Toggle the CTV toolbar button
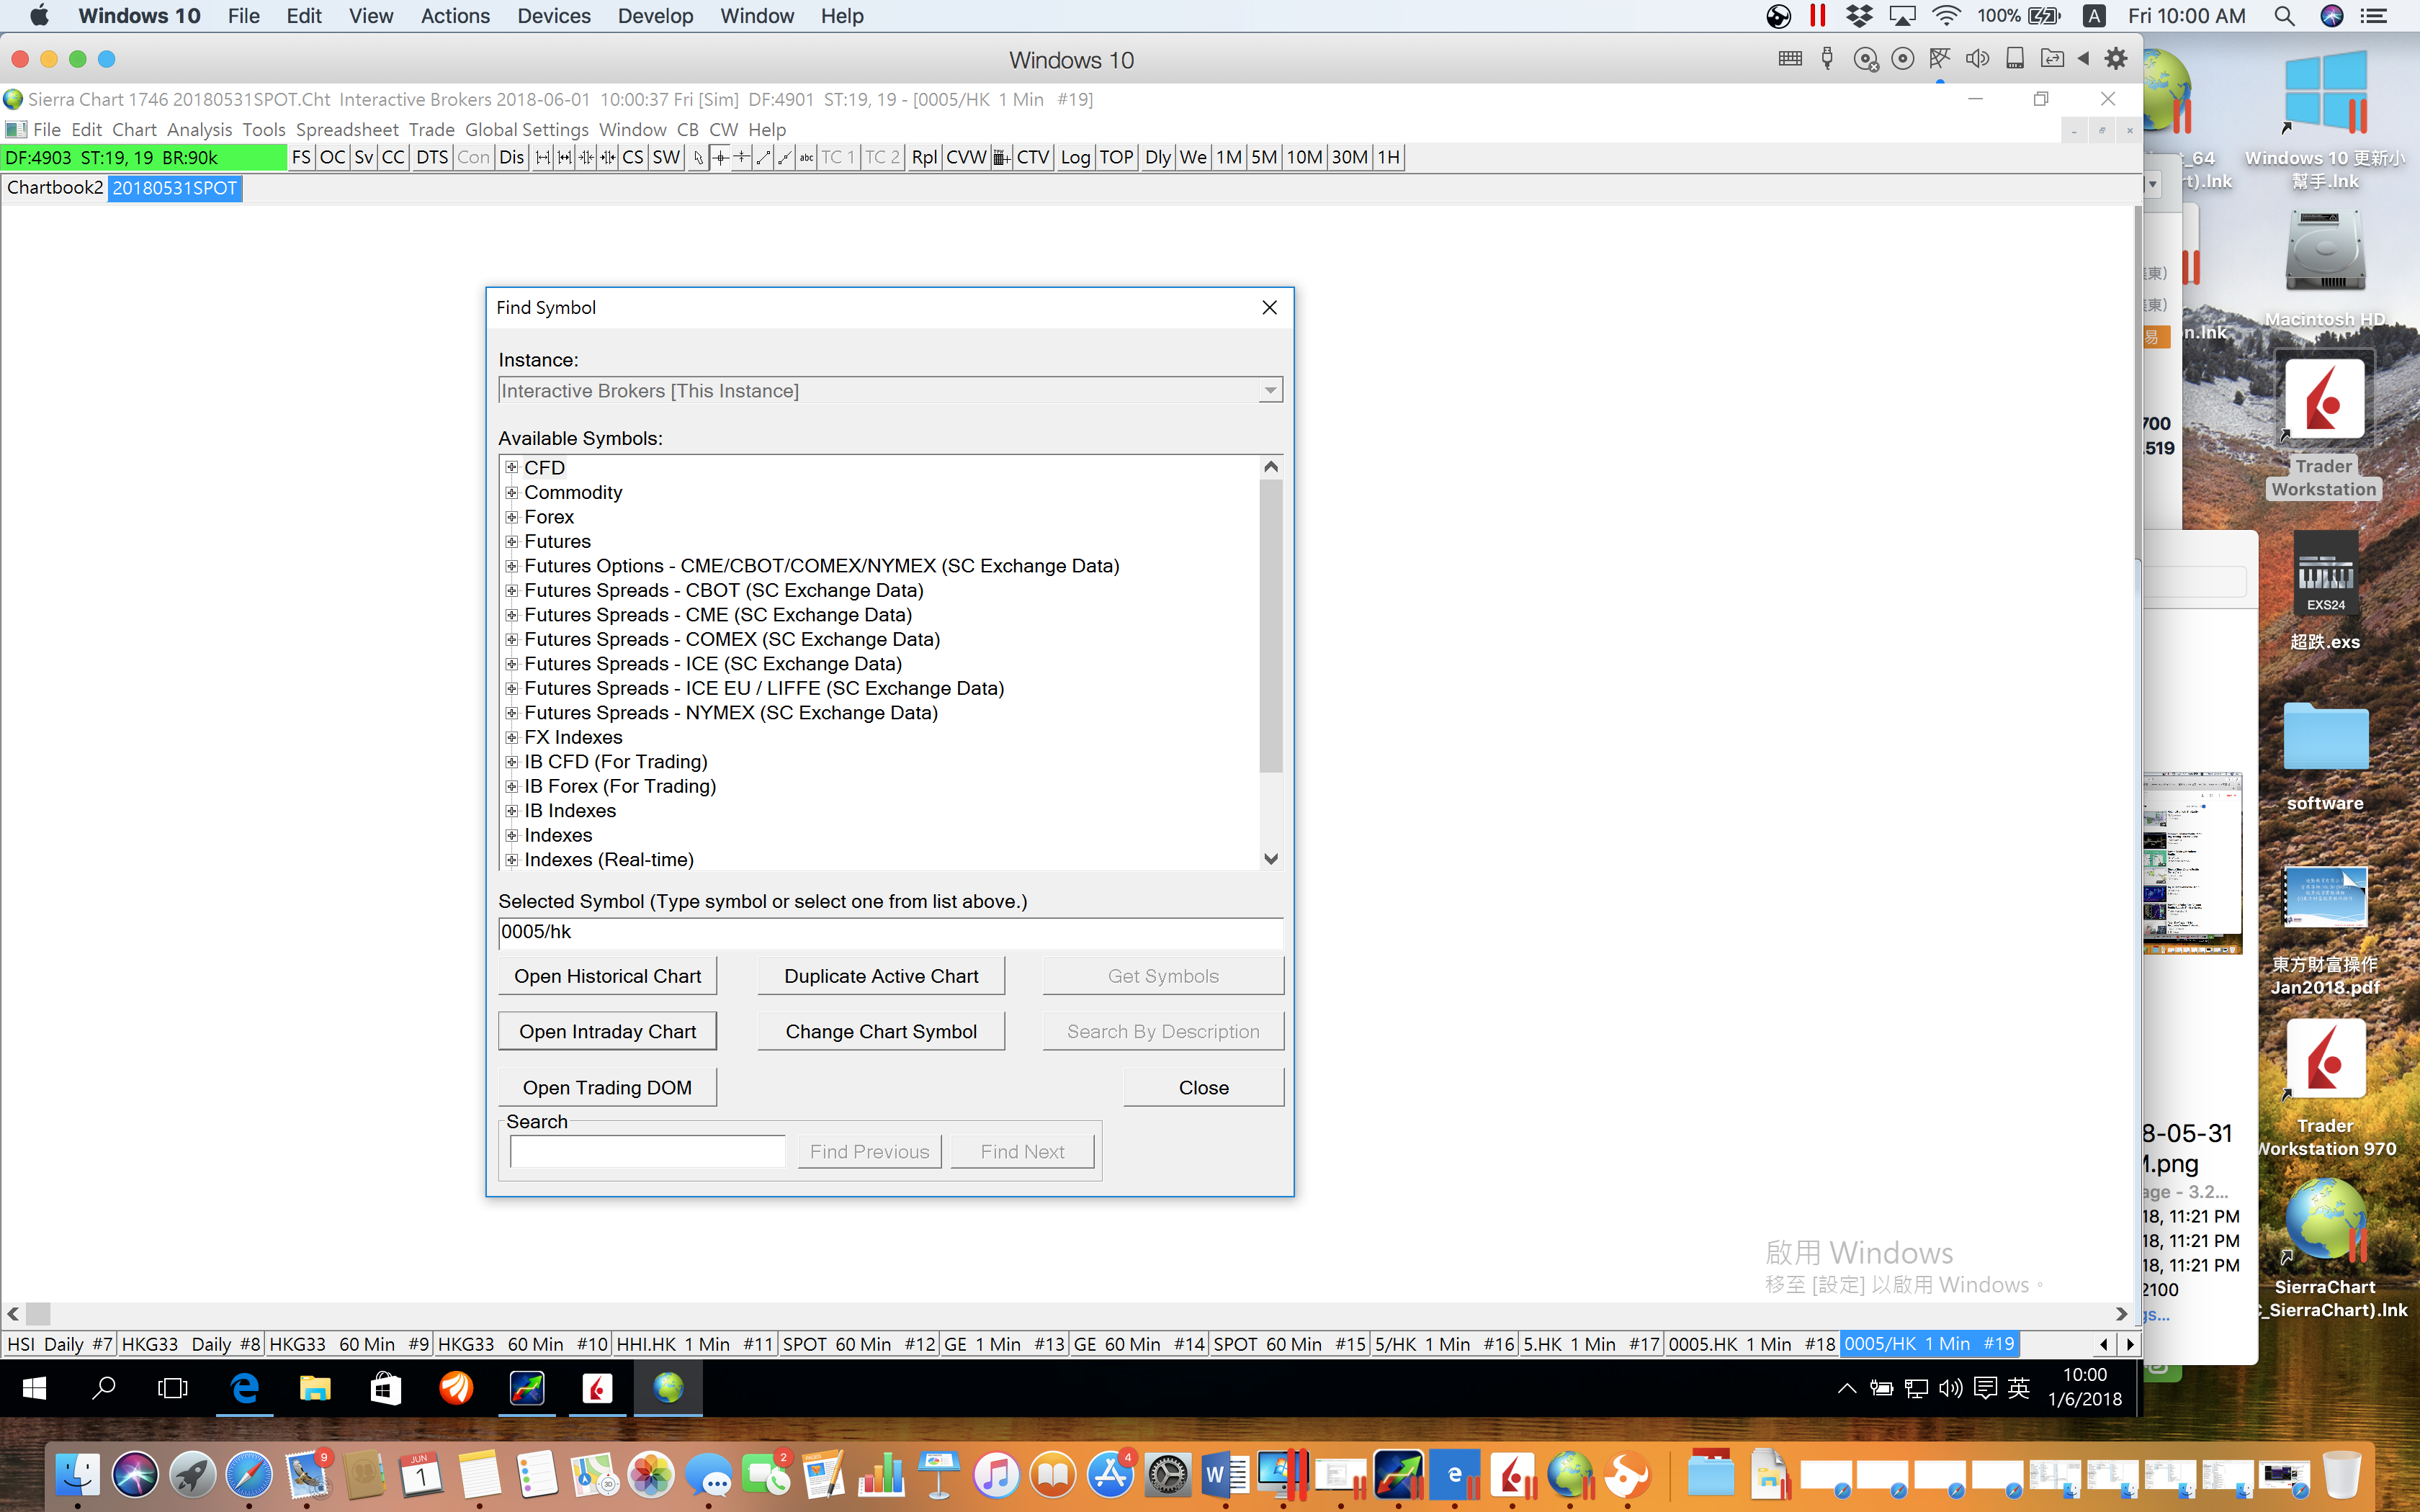The image size is (2420, 1512). (1033, 157)
